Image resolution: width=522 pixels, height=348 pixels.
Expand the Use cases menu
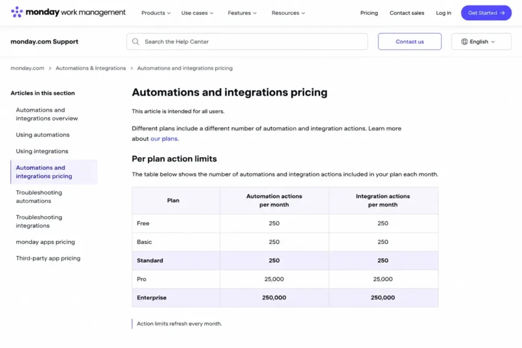[197, 13]
